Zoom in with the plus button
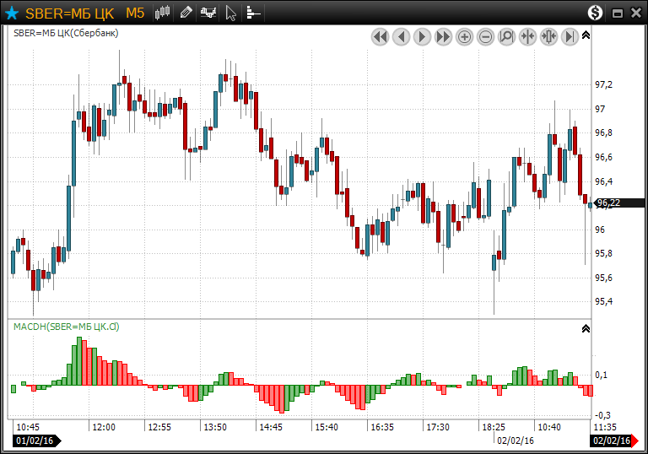The width and height of the screenshot is (648, 454). click(464, 36)
